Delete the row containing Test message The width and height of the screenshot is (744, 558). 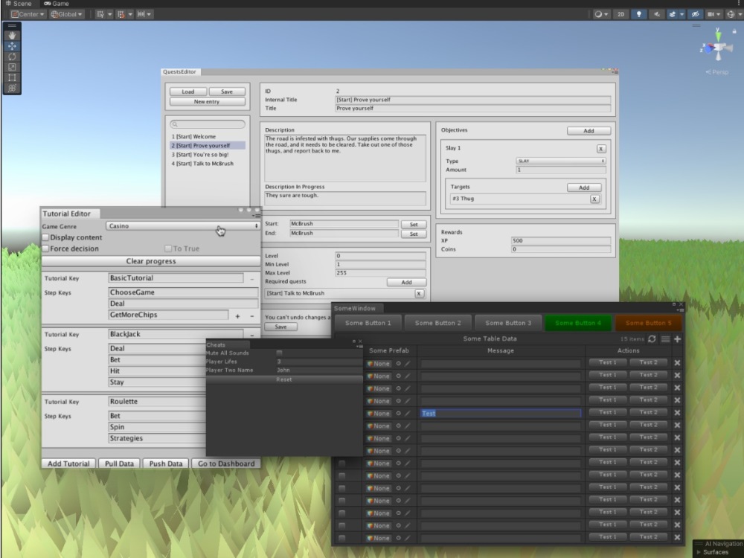[677, 413]
